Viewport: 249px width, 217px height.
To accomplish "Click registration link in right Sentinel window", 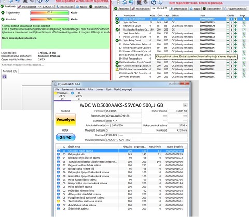I will [196, 3].
